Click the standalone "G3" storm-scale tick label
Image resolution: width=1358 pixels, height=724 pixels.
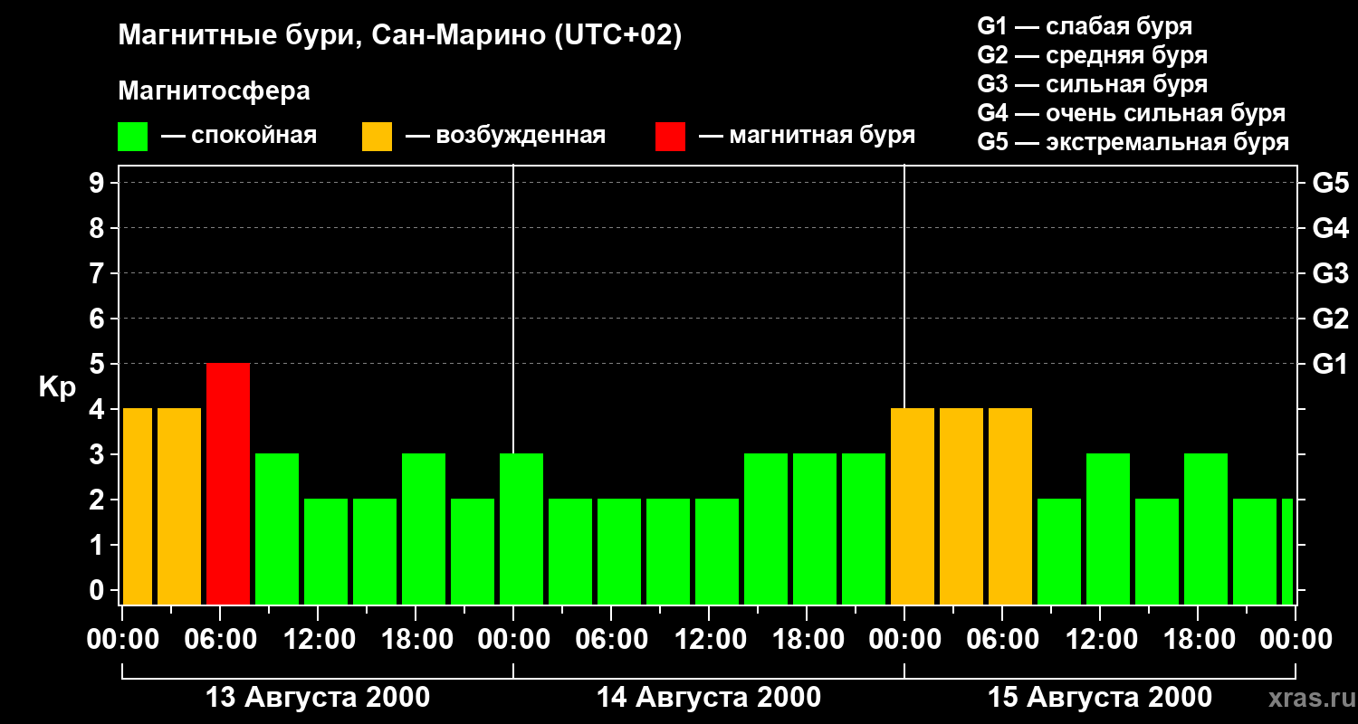[1331, 273]
